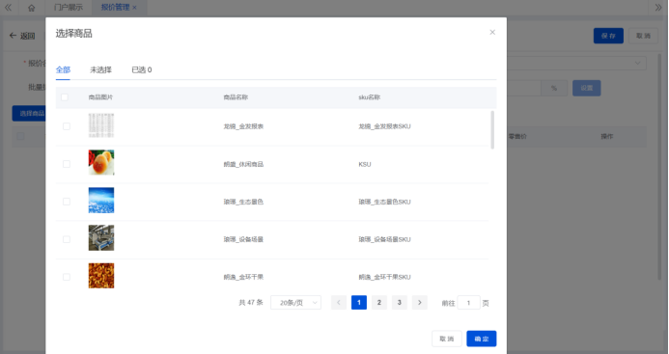Image resolution: width=669 pixels, height=354 pixels.
Task: Check the 生态景色 row checkbox
Action: point(67,202)
